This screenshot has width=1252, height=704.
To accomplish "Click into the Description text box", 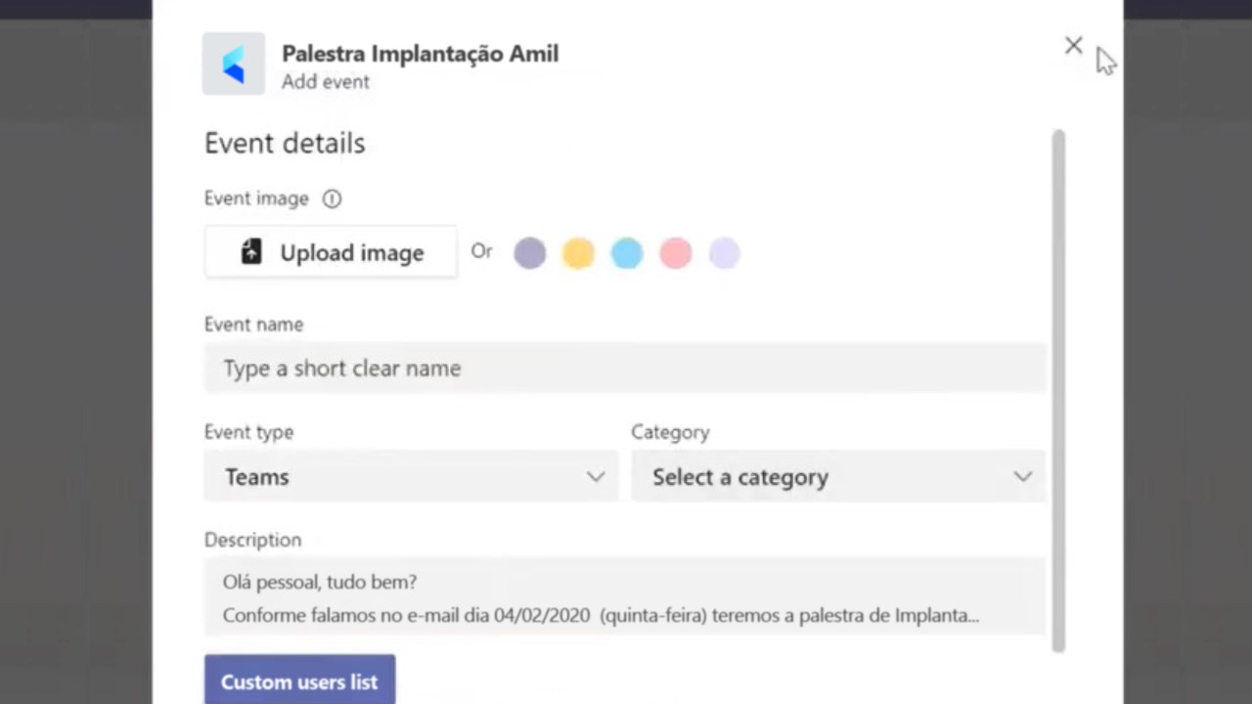I will pos(624,597).
